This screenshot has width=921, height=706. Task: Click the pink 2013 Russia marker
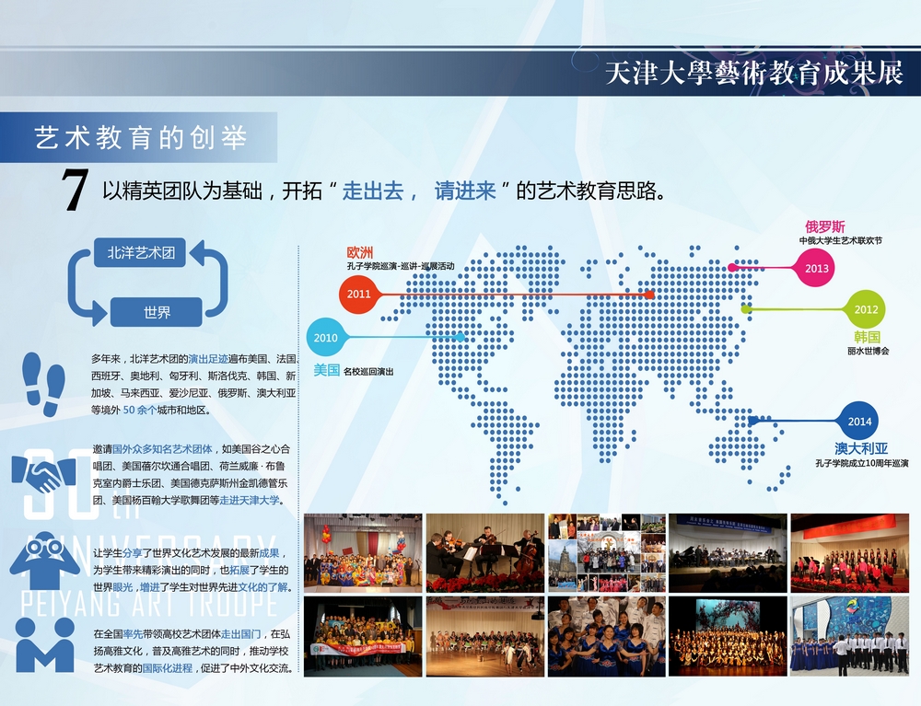click(817, 268)
